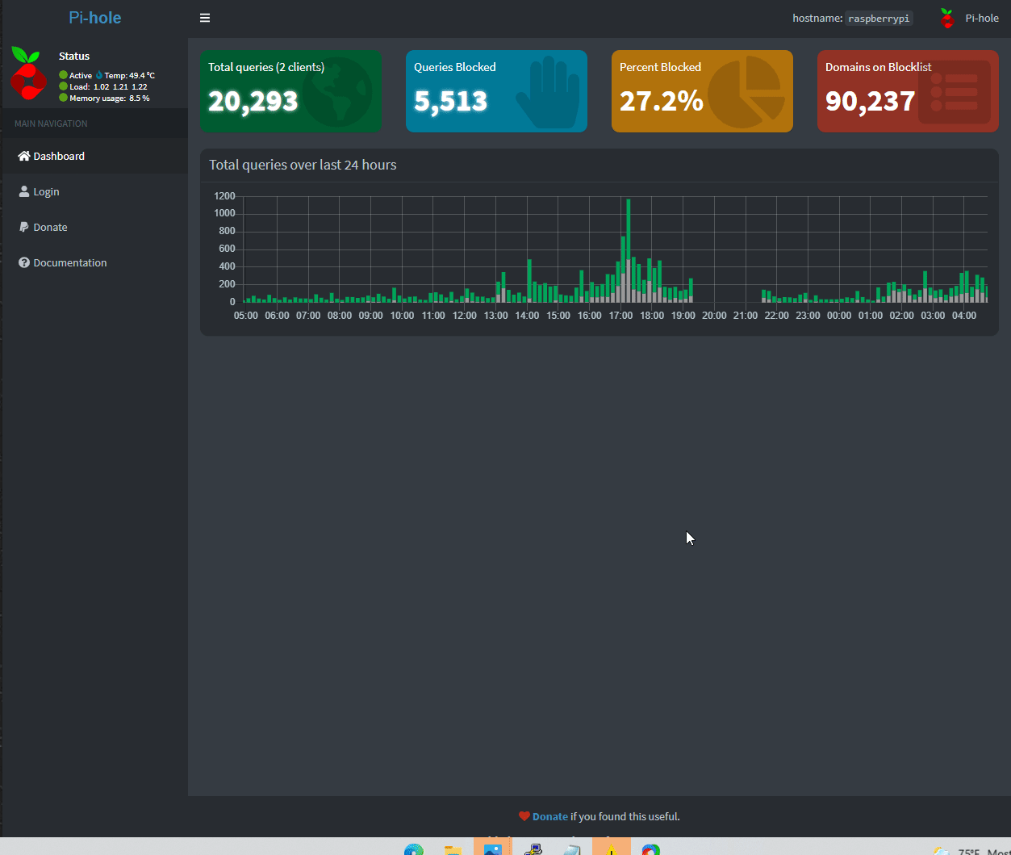This screenshot has width=1011, height=855.
Task: Select the Queries Blocked blue box
Action: [496, 90]
